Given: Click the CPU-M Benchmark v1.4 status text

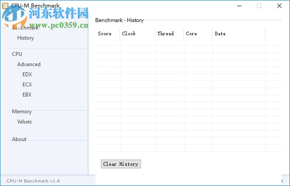Looking at the screenshot, I should pyautogui.click(x=33, y=181).
